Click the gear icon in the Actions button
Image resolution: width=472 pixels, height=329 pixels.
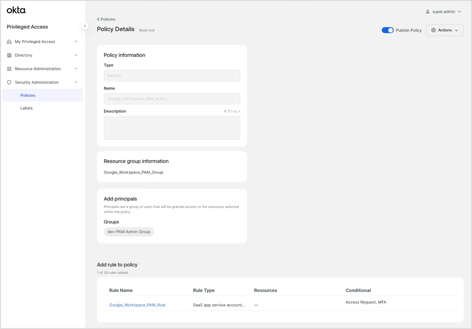tap(433, 30)
